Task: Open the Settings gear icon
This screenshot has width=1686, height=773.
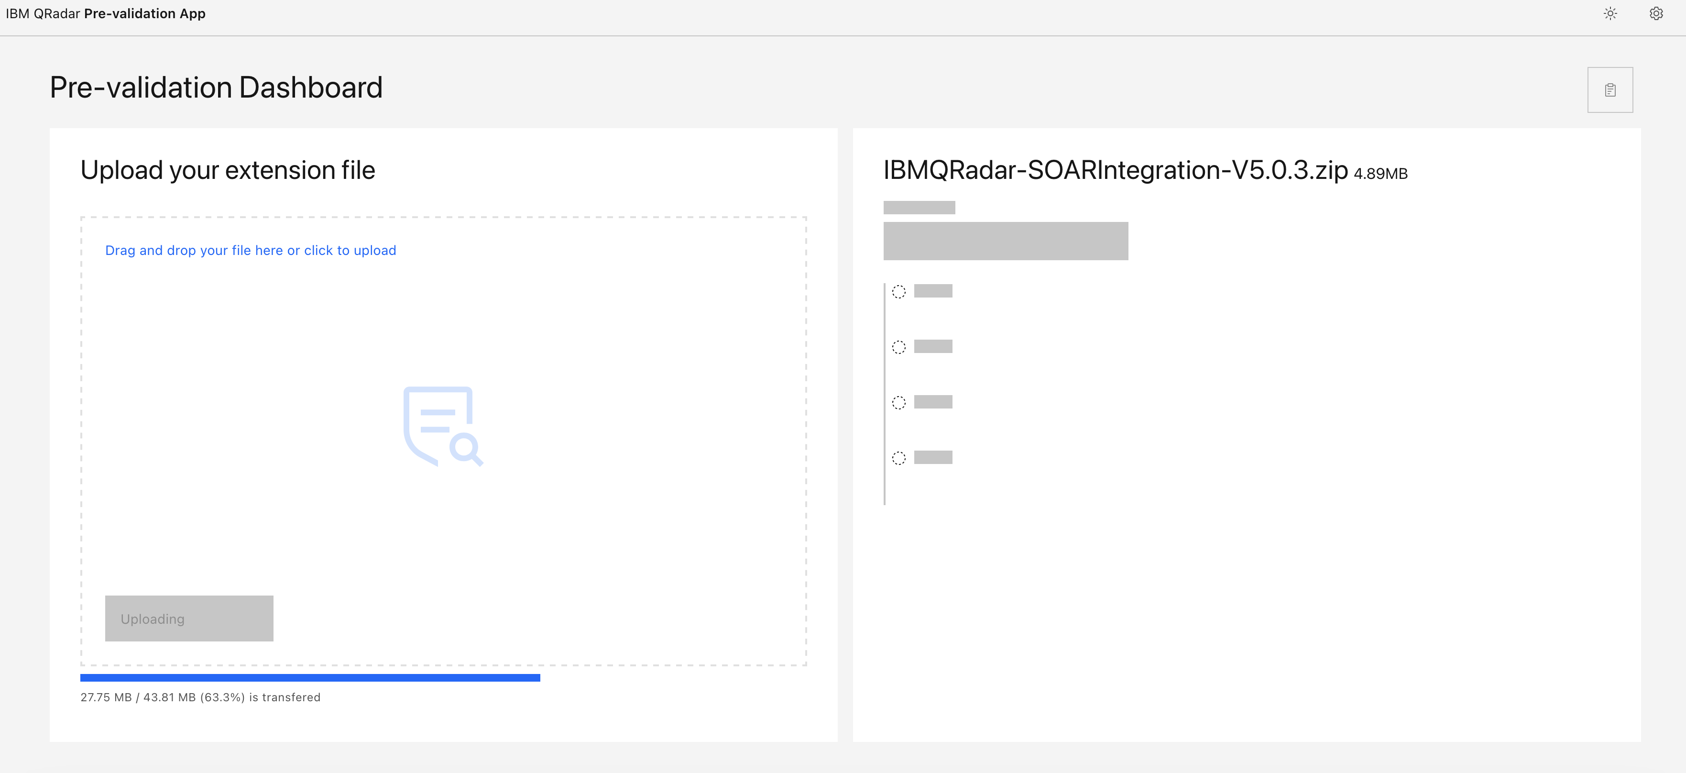Action: point(1655,13)
